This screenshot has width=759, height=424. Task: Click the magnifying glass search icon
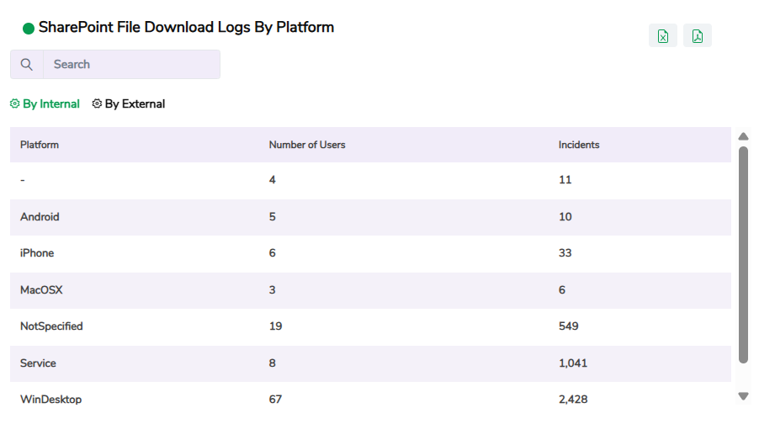point(27,65)
